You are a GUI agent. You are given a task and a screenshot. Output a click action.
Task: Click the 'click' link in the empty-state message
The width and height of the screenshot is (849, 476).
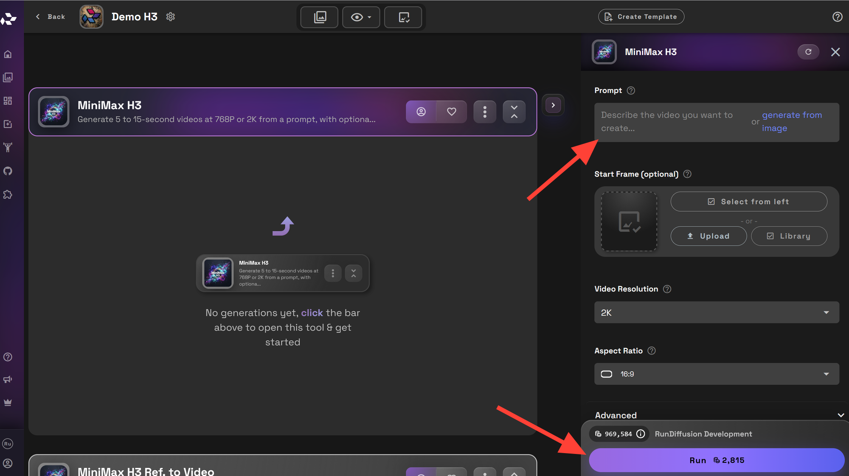312,313
